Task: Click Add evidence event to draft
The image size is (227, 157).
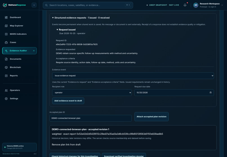Action: click(68, 101)
